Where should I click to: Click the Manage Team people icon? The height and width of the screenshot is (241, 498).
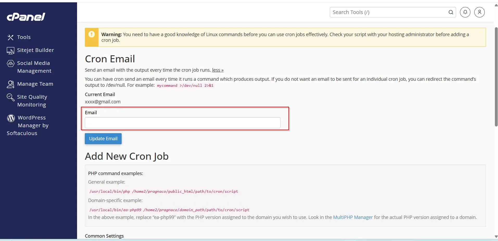[x=10, y=84]
